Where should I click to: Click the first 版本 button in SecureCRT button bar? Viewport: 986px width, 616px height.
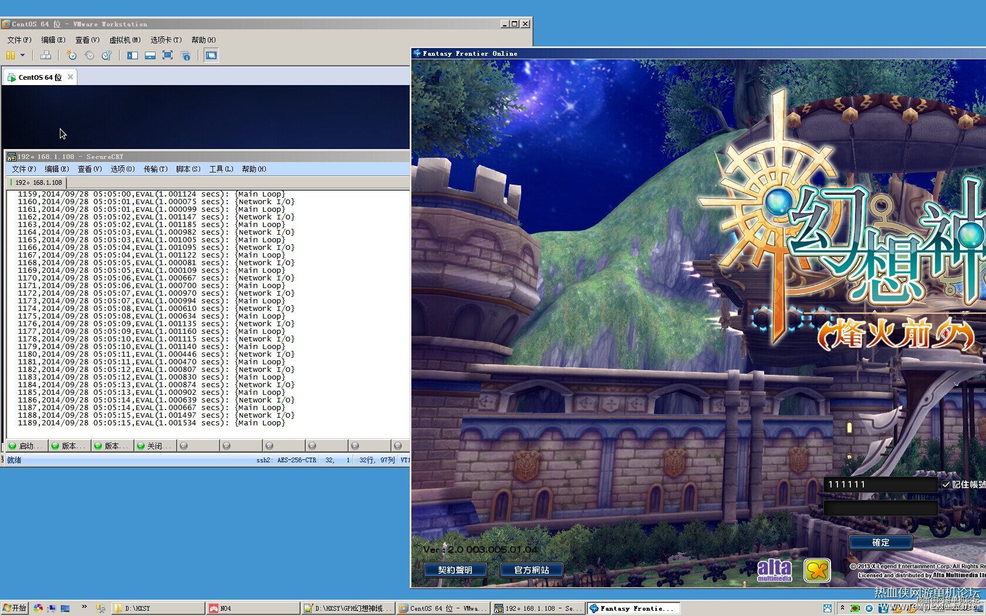click(70, 446)
